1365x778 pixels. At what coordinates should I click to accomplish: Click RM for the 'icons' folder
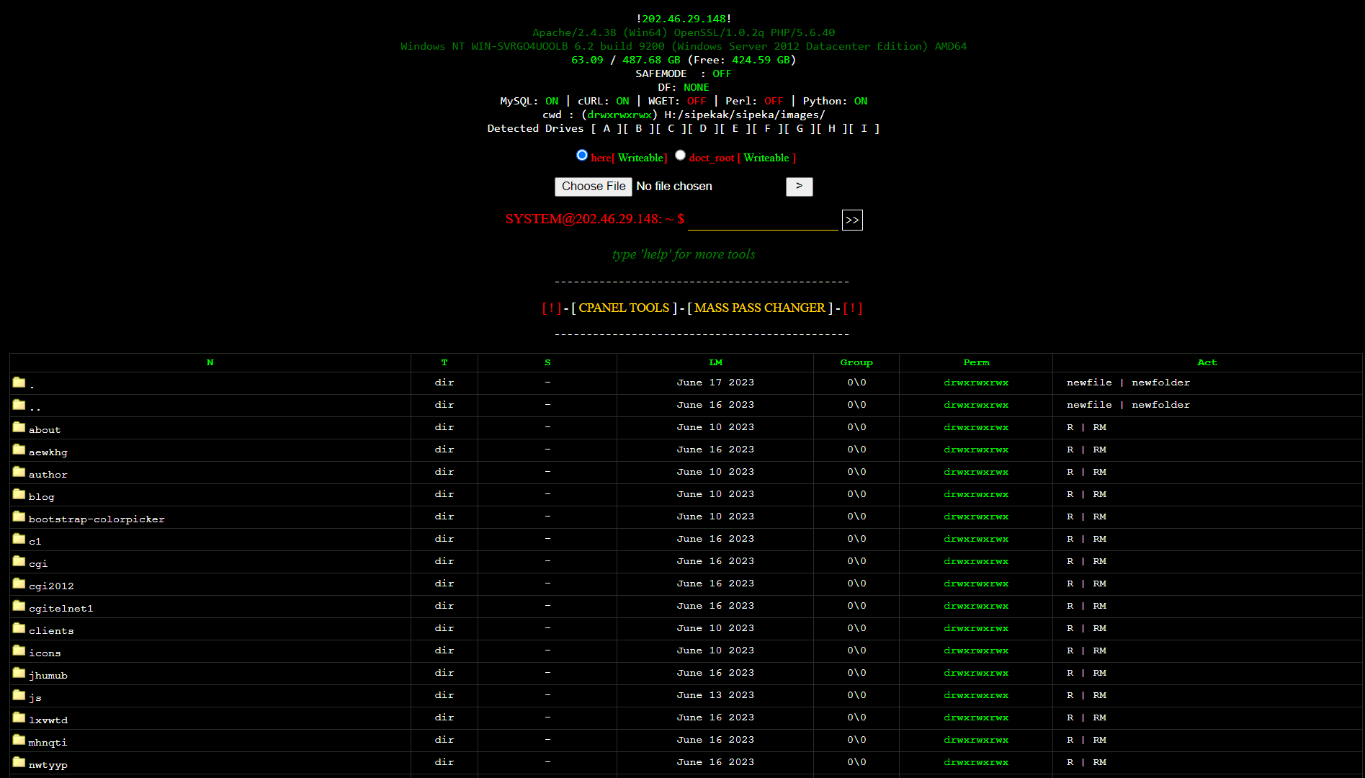(1099, 650)
